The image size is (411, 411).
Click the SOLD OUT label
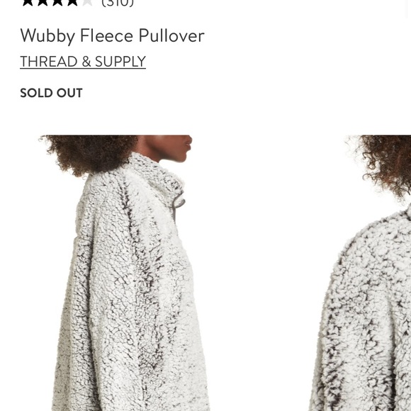pos(51,93)
